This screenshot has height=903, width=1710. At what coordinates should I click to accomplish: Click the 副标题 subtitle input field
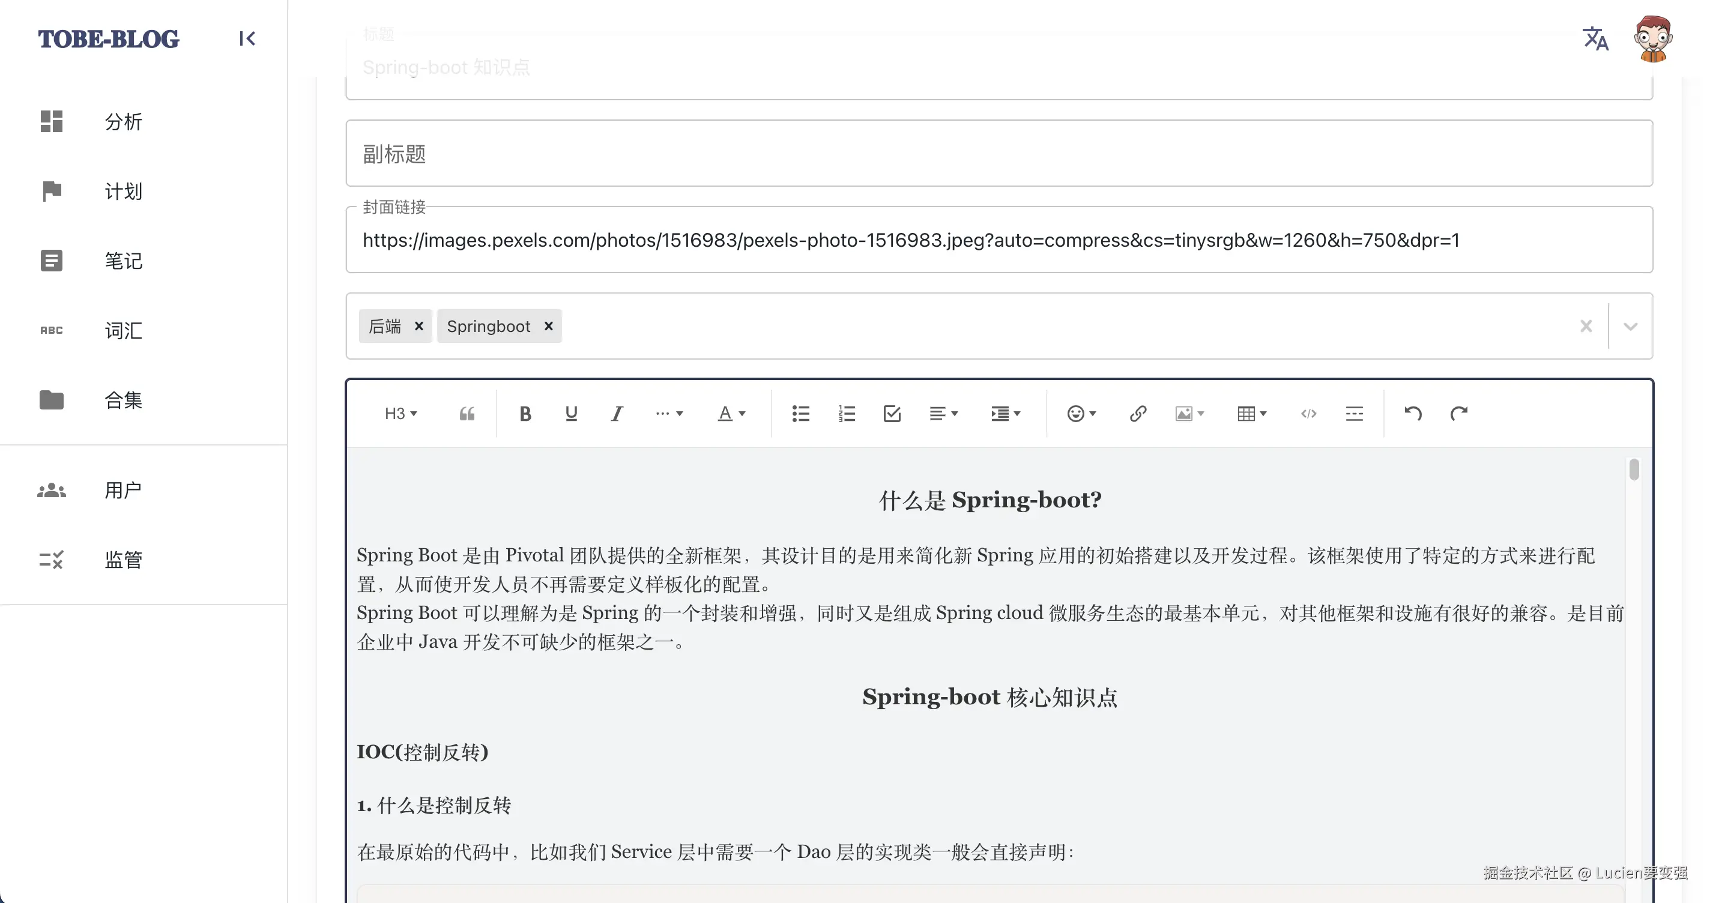(999, 154)
